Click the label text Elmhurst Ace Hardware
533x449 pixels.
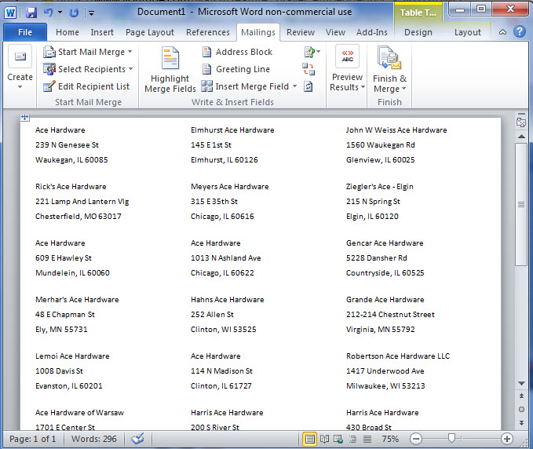[232, 130]
